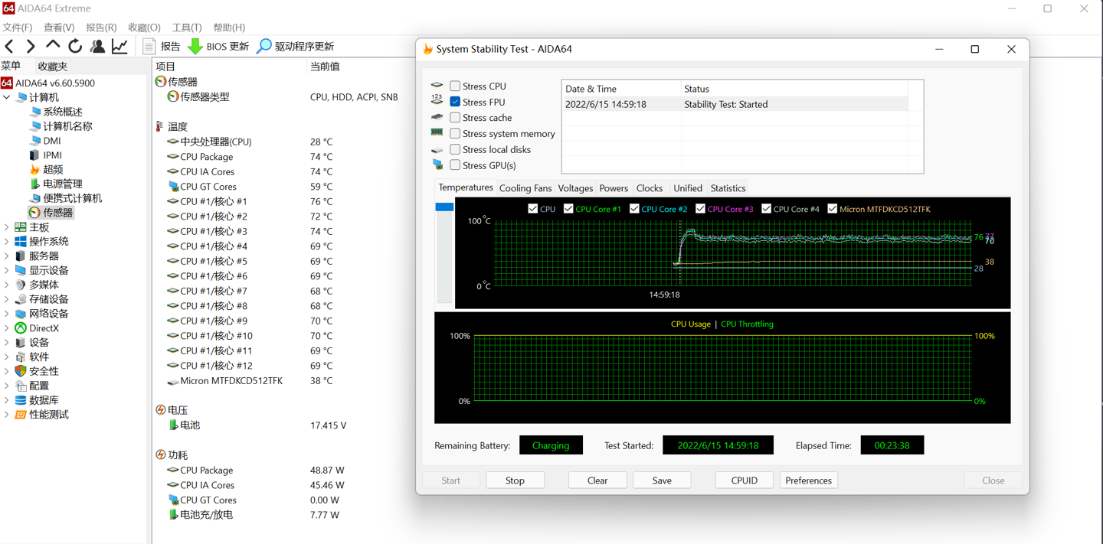Enable Stress GPU(s) checkbox

click(455, 165)
